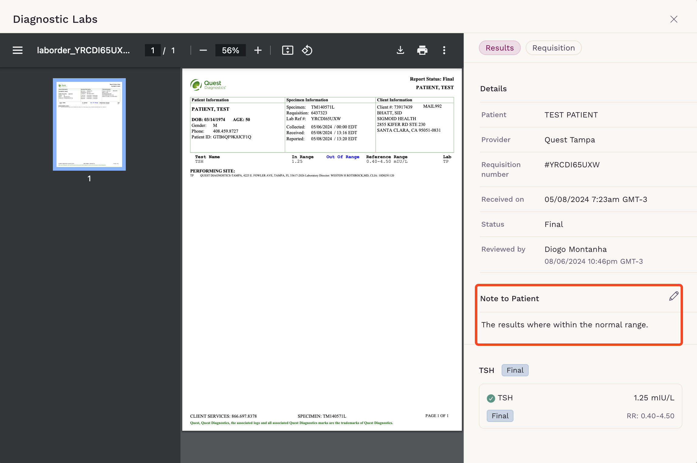Click the green check icon next to TSH
697x463 pixels.
(x=491, y=398)
